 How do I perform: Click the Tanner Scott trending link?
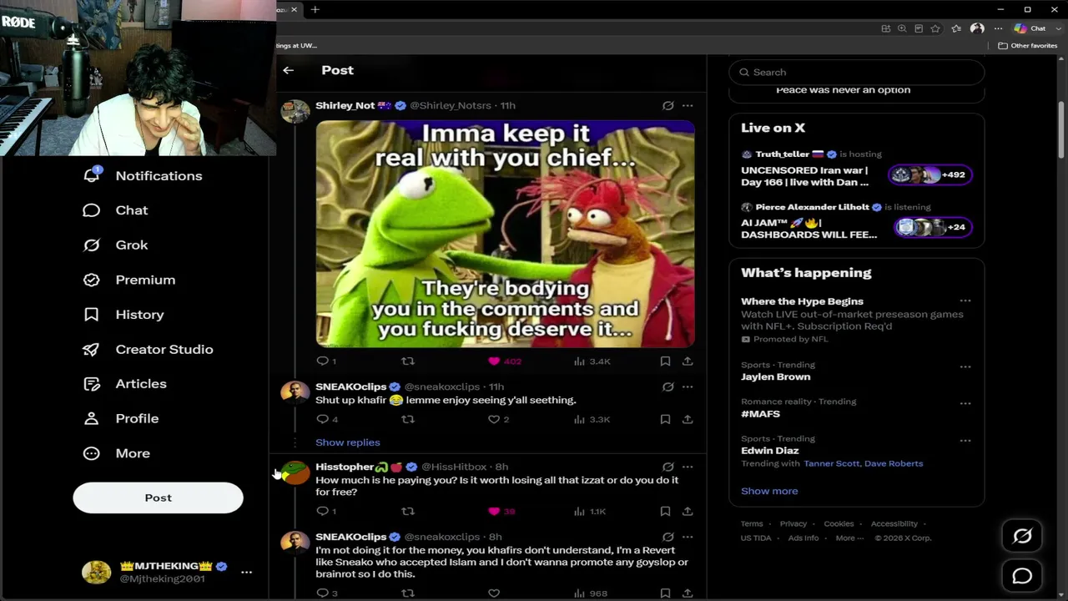[x=831, y=463]
